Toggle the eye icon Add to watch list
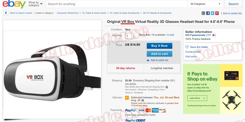Viewport: 245px width, 122px height. 148,60
